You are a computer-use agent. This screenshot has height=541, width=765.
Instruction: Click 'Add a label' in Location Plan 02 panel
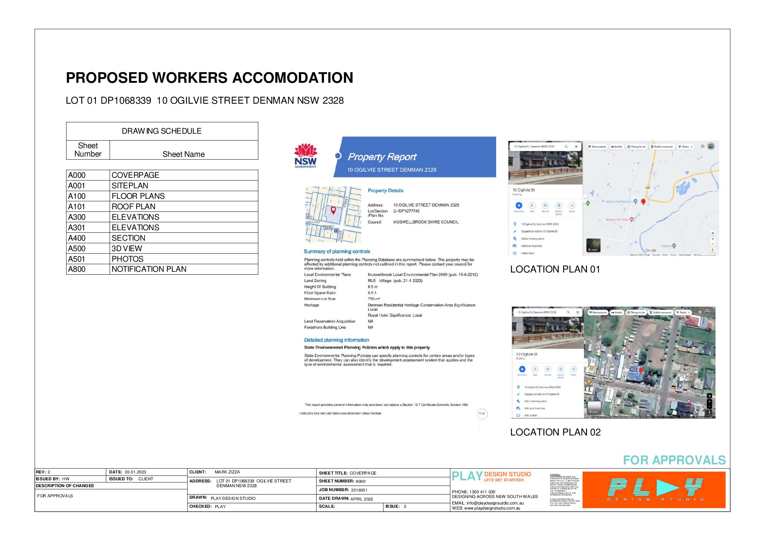tap(530, 415)
